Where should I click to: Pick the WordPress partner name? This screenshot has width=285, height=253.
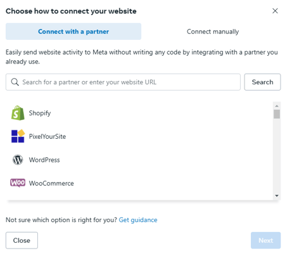44,160
